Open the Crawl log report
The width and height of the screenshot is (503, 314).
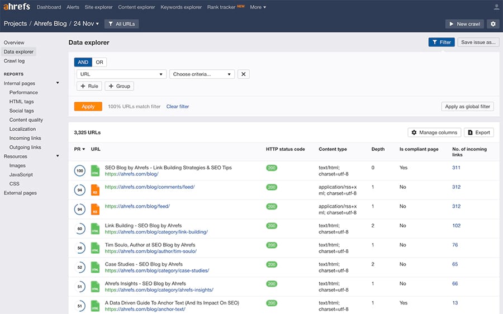click(14, 61)
